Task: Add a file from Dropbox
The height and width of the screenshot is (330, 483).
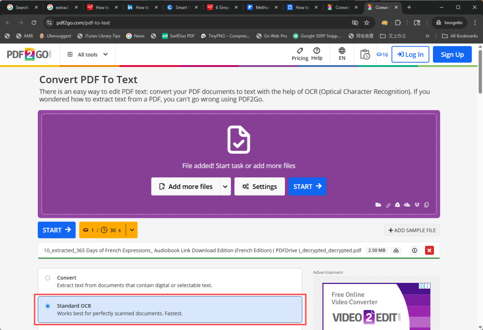Action: click(417, 205)
